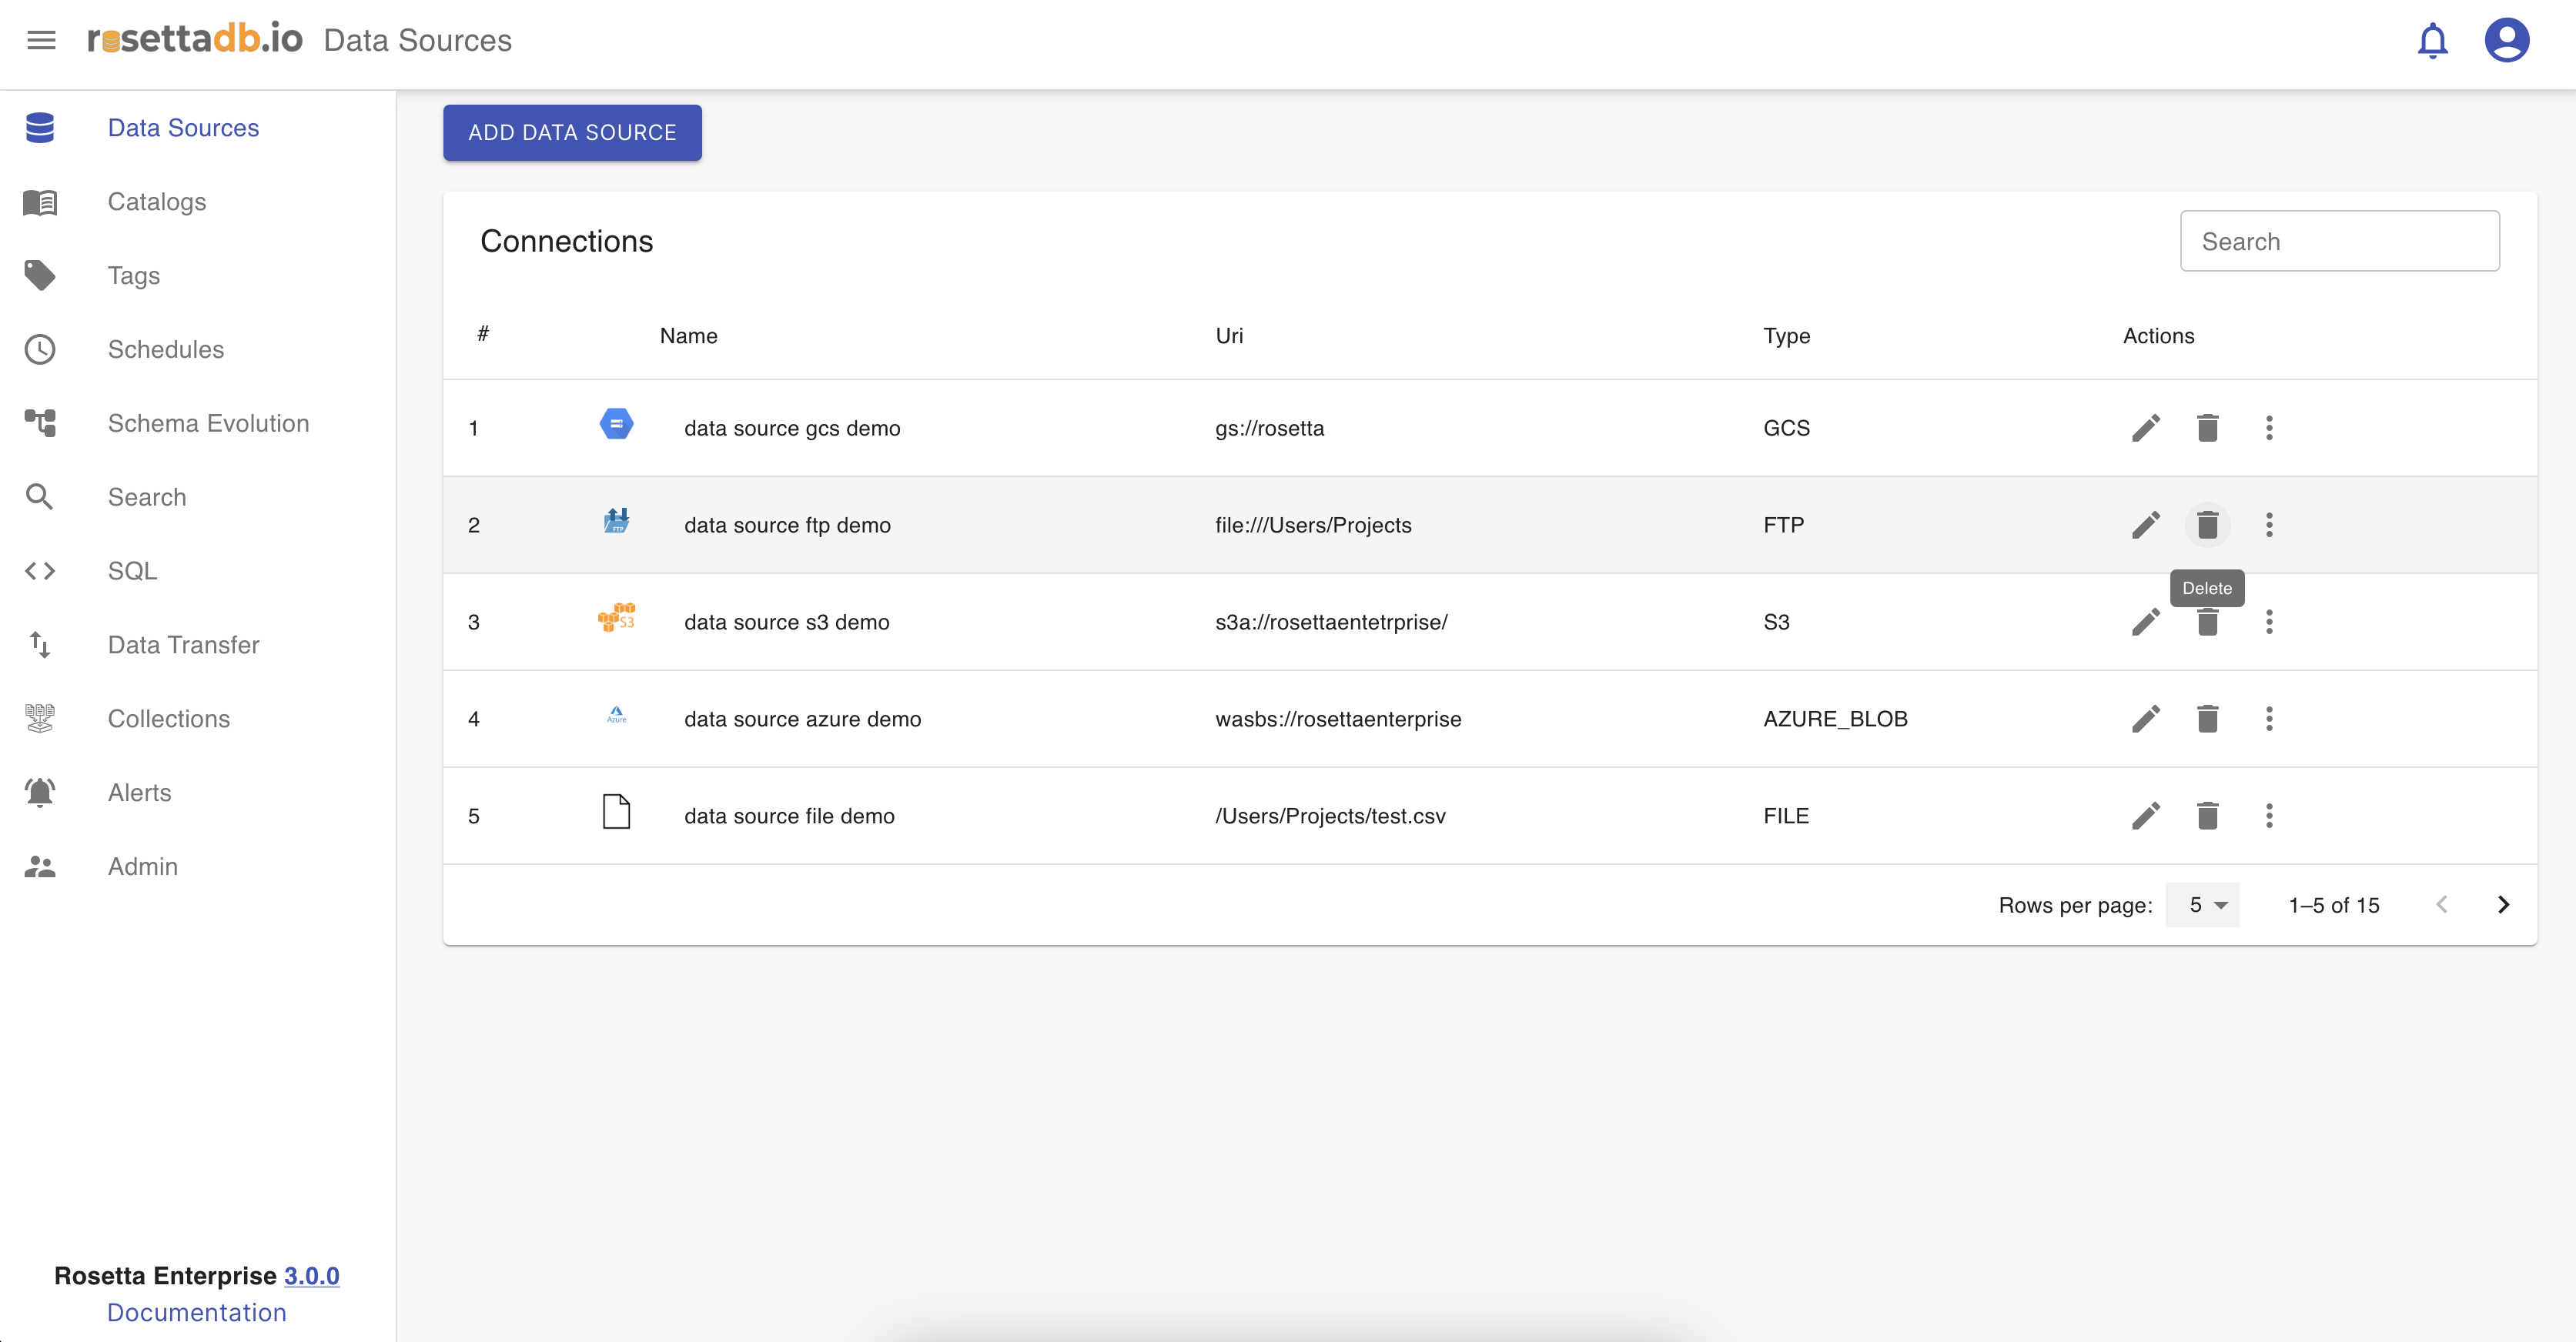Go to Schema Evolution section
This screenshot has width=2576, height=1342.
(208, 424)
